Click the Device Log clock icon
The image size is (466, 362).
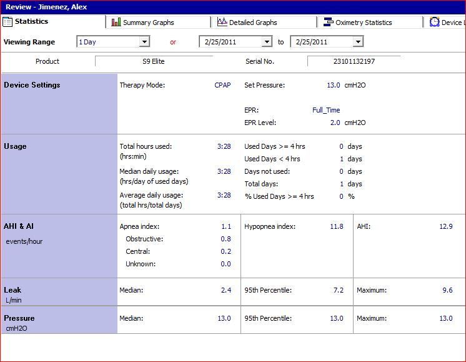[435, 22]
